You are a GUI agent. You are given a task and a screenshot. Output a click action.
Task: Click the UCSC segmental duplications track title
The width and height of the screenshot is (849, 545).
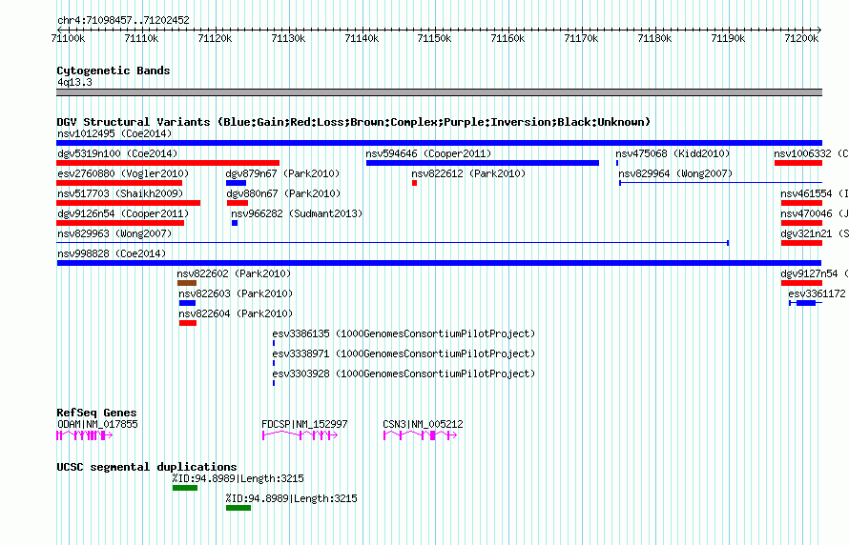[147, 467]
